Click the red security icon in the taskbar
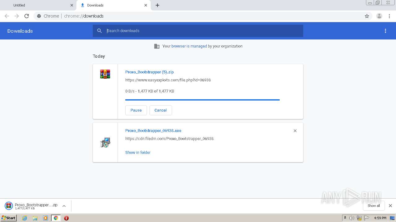This screenshot has height=222, width=396. point(66,218)
